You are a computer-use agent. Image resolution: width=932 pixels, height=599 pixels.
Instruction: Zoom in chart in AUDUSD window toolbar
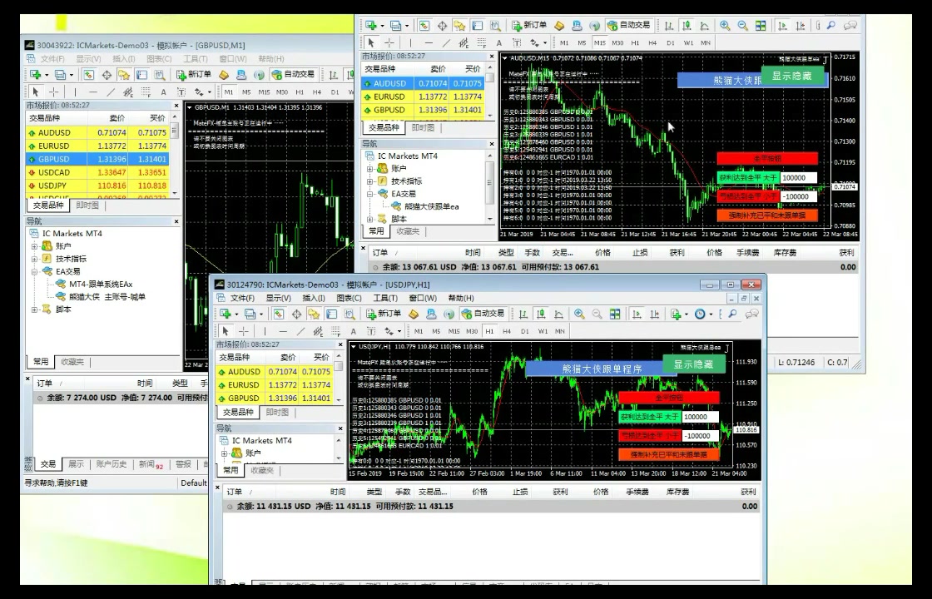(x=725, y=26)
